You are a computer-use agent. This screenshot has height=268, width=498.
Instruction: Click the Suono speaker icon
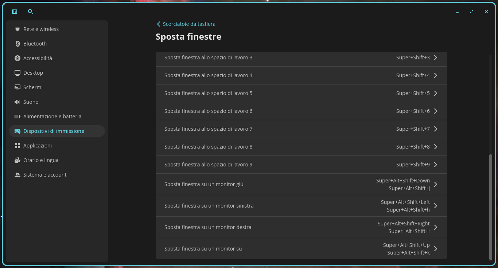(17, 102)
